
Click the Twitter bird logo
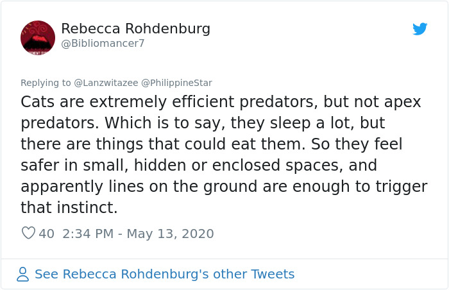[x=420, y=29]
